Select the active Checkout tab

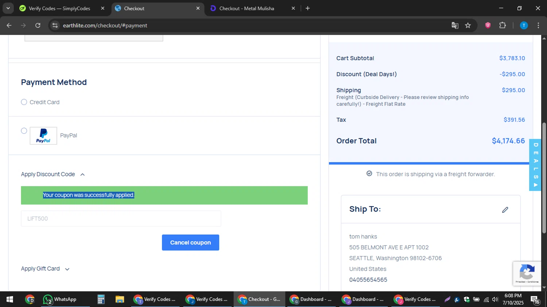[157, 8]
